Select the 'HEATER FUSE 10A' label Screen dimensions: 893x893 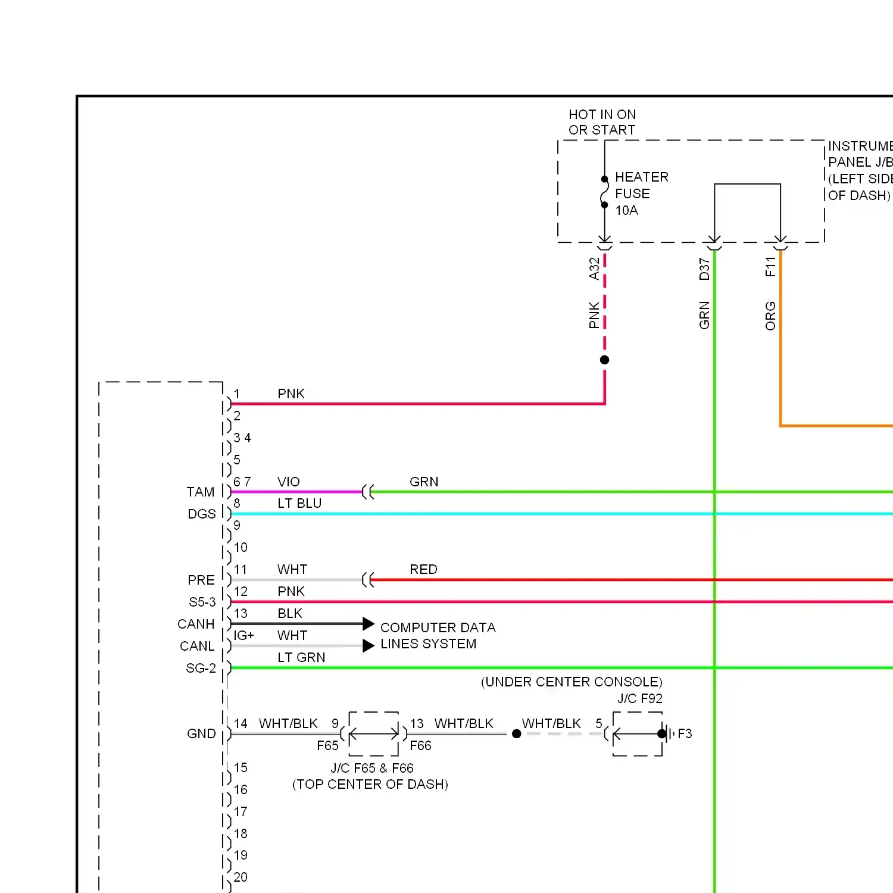[642, 193]
